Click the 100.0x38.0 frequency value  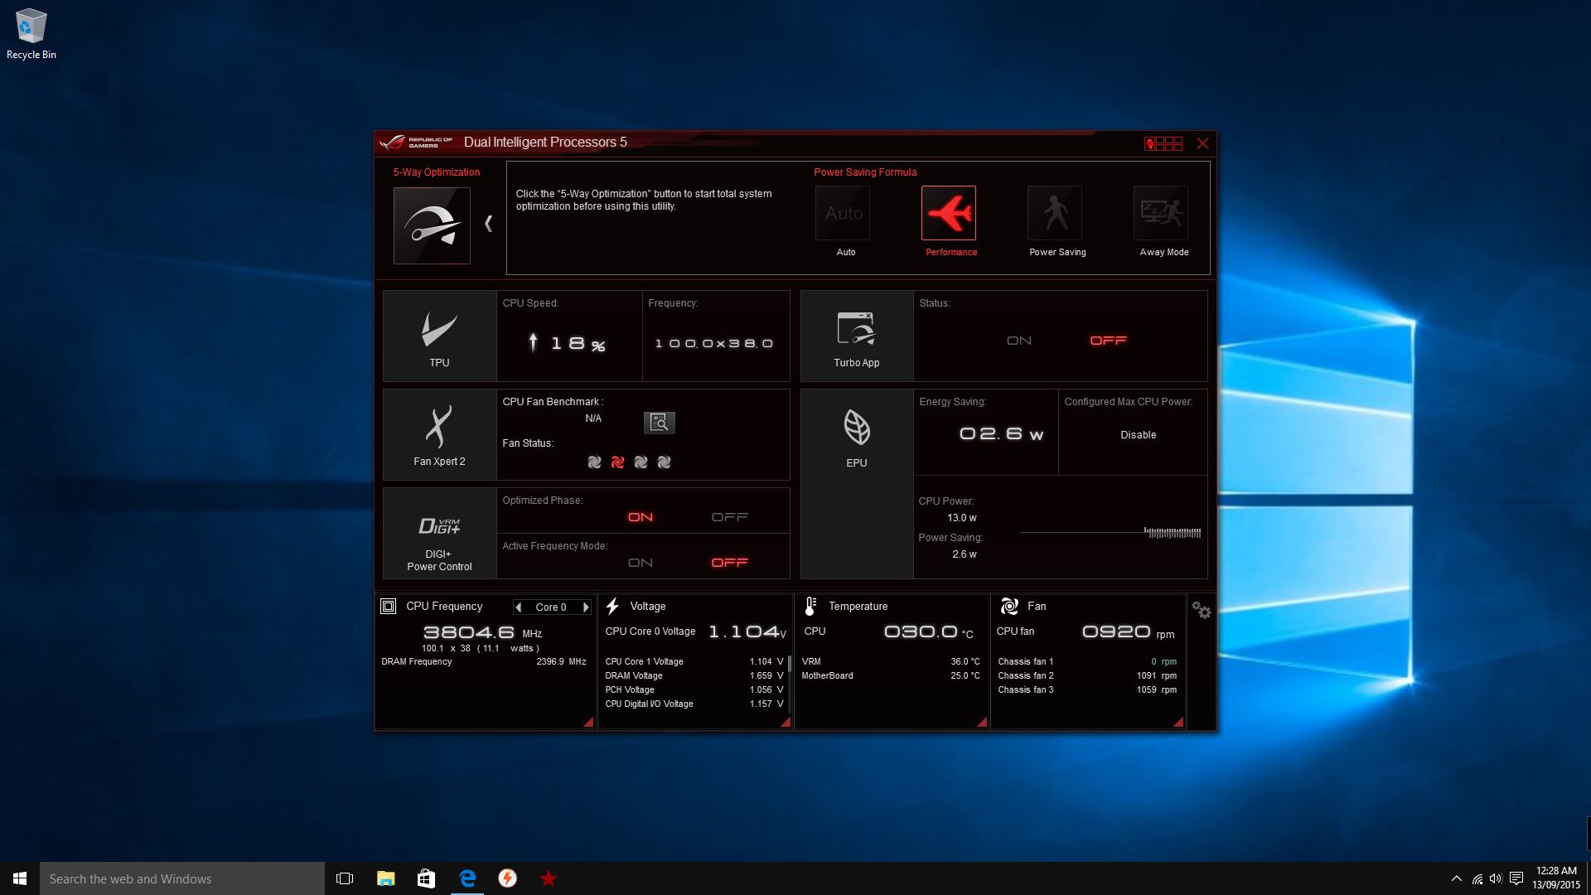coord(714,343)
